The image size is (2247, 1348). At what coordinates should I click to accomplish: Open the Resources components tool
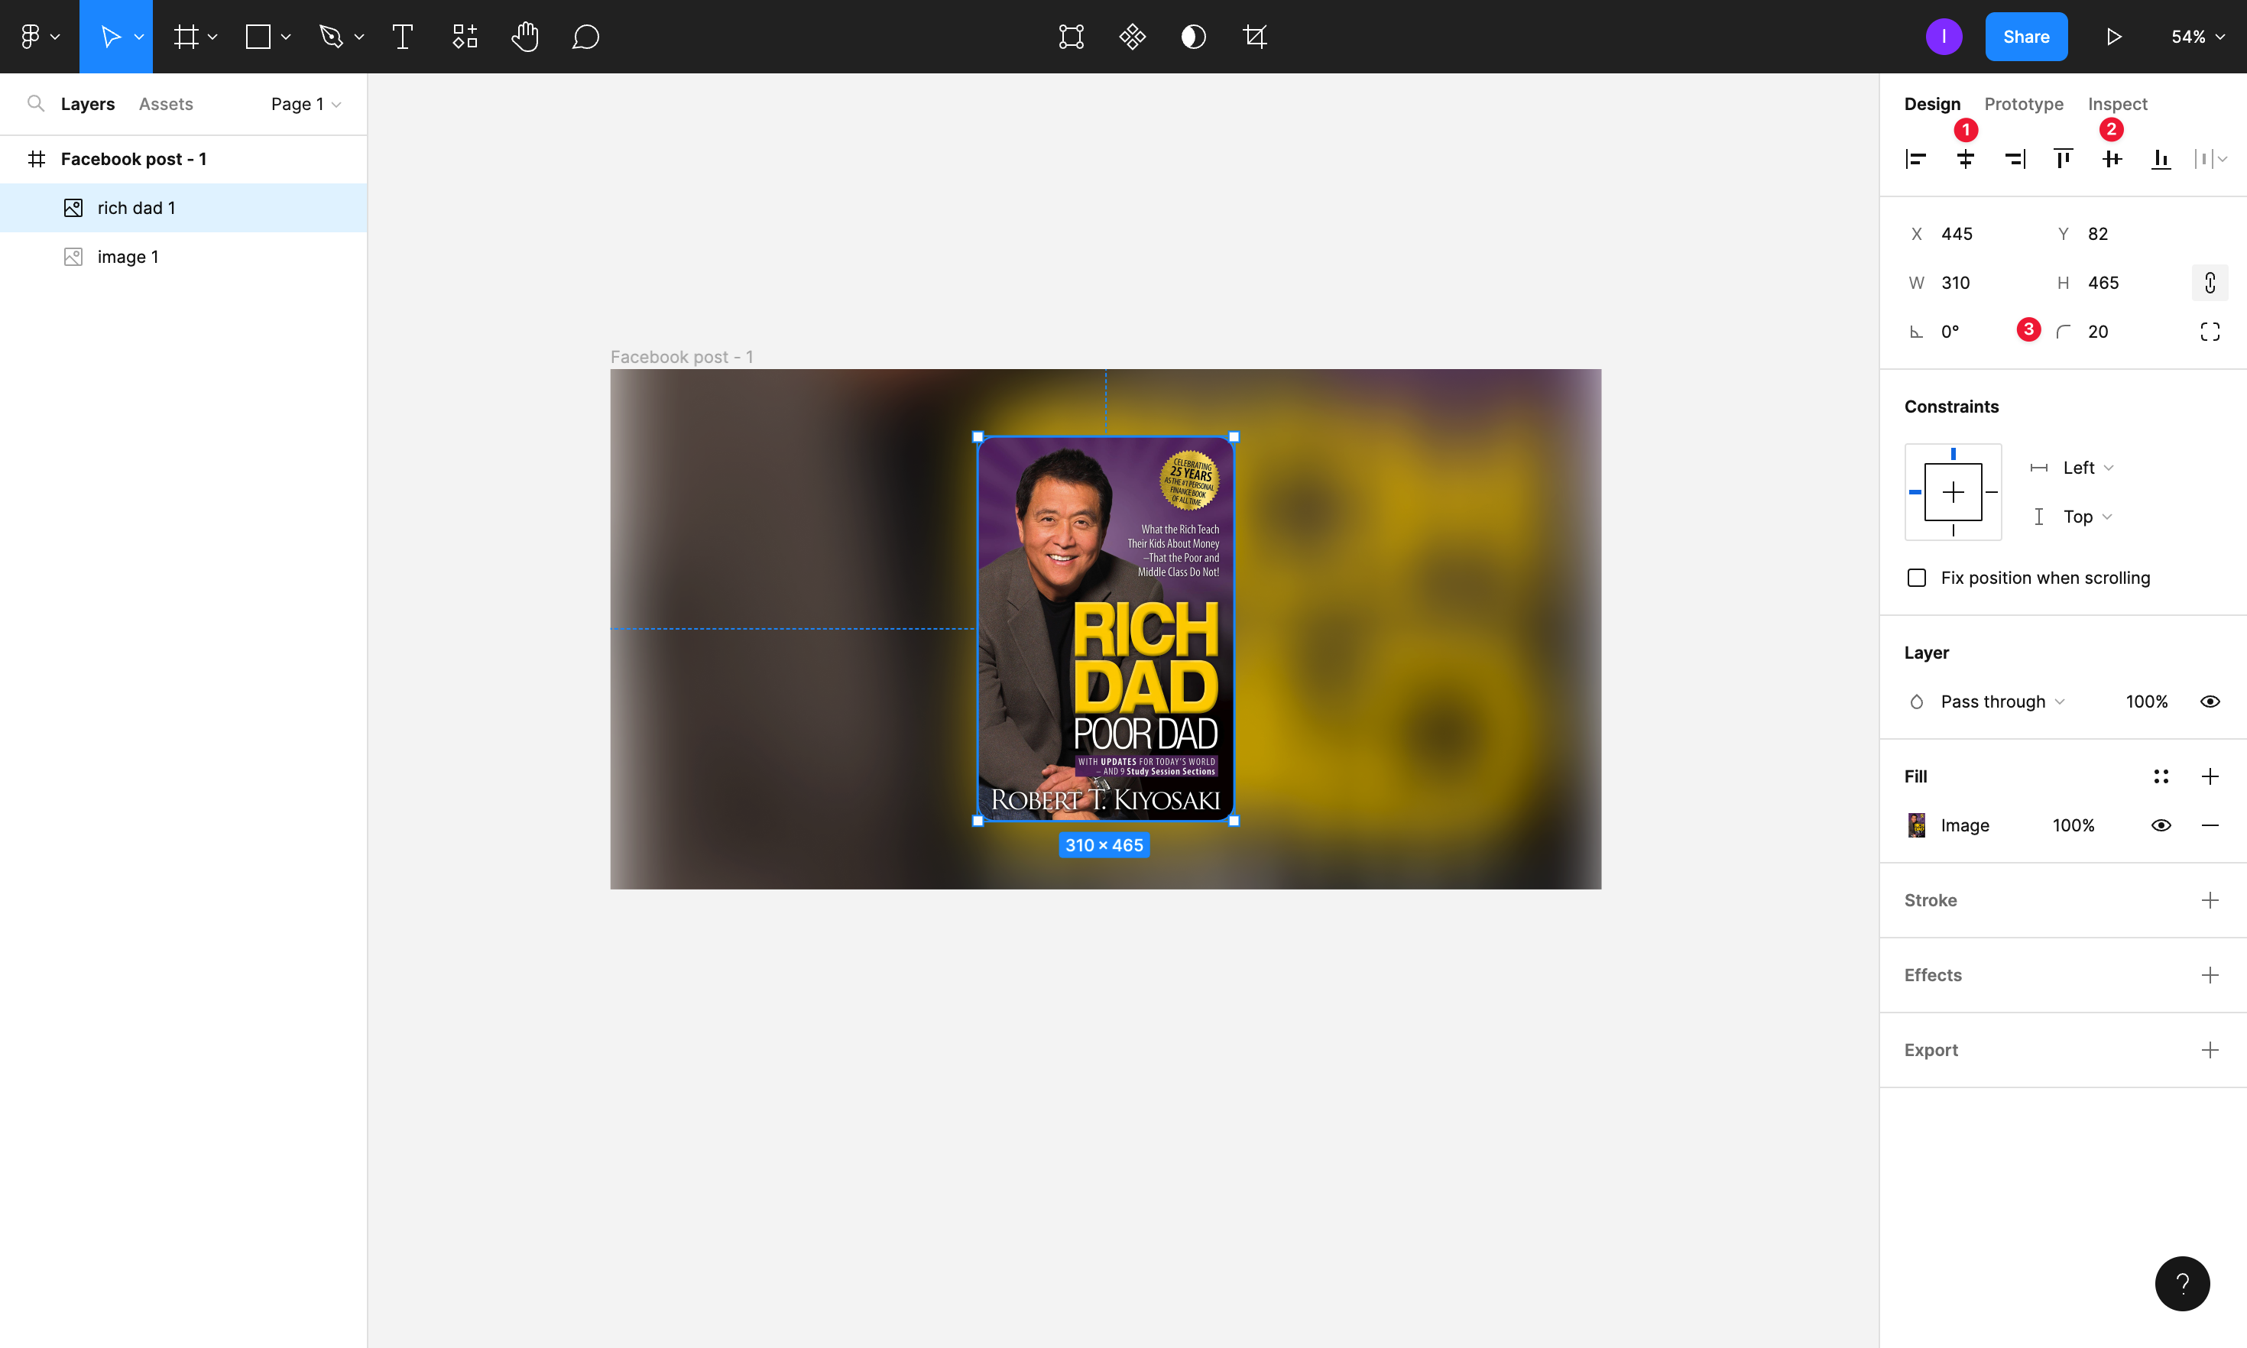pyautogui.click(x=465, y=37)
